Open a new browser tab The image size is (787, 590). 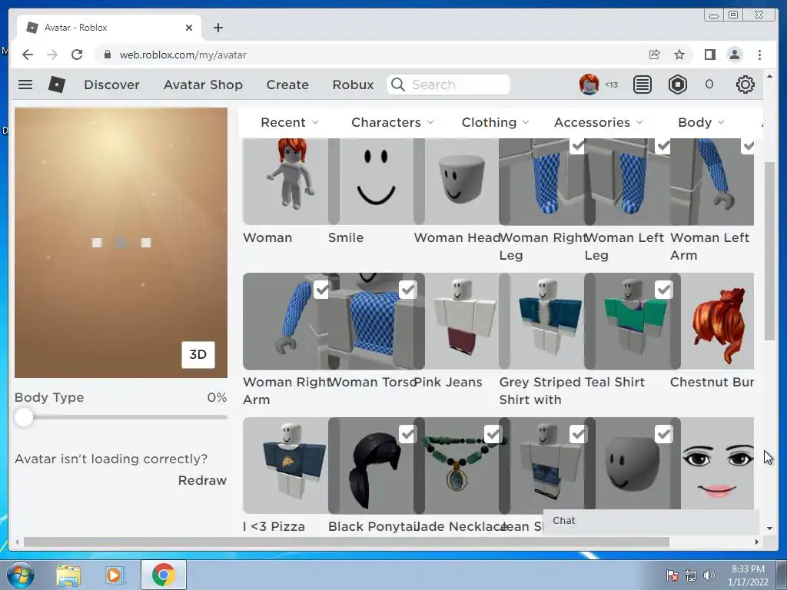coord(218,28)
